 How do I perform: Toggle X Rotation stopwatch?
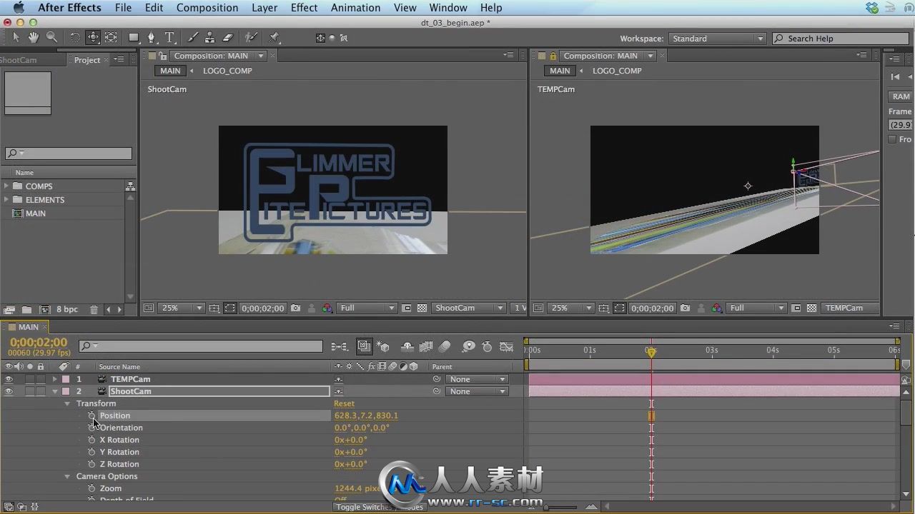[x=91, y=440]
